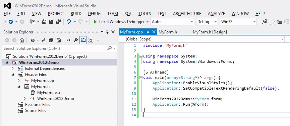Open the toolbar overflow options arrow
This screenshot has width=290, height=126.
[x=270, y=23]
